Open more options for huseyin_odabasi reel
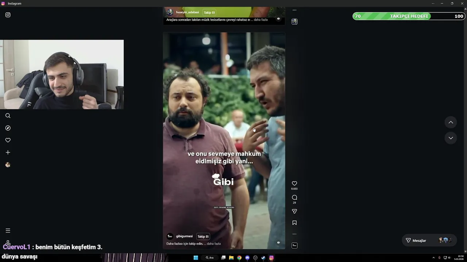 pyautogui.click(x=294, y=10)
